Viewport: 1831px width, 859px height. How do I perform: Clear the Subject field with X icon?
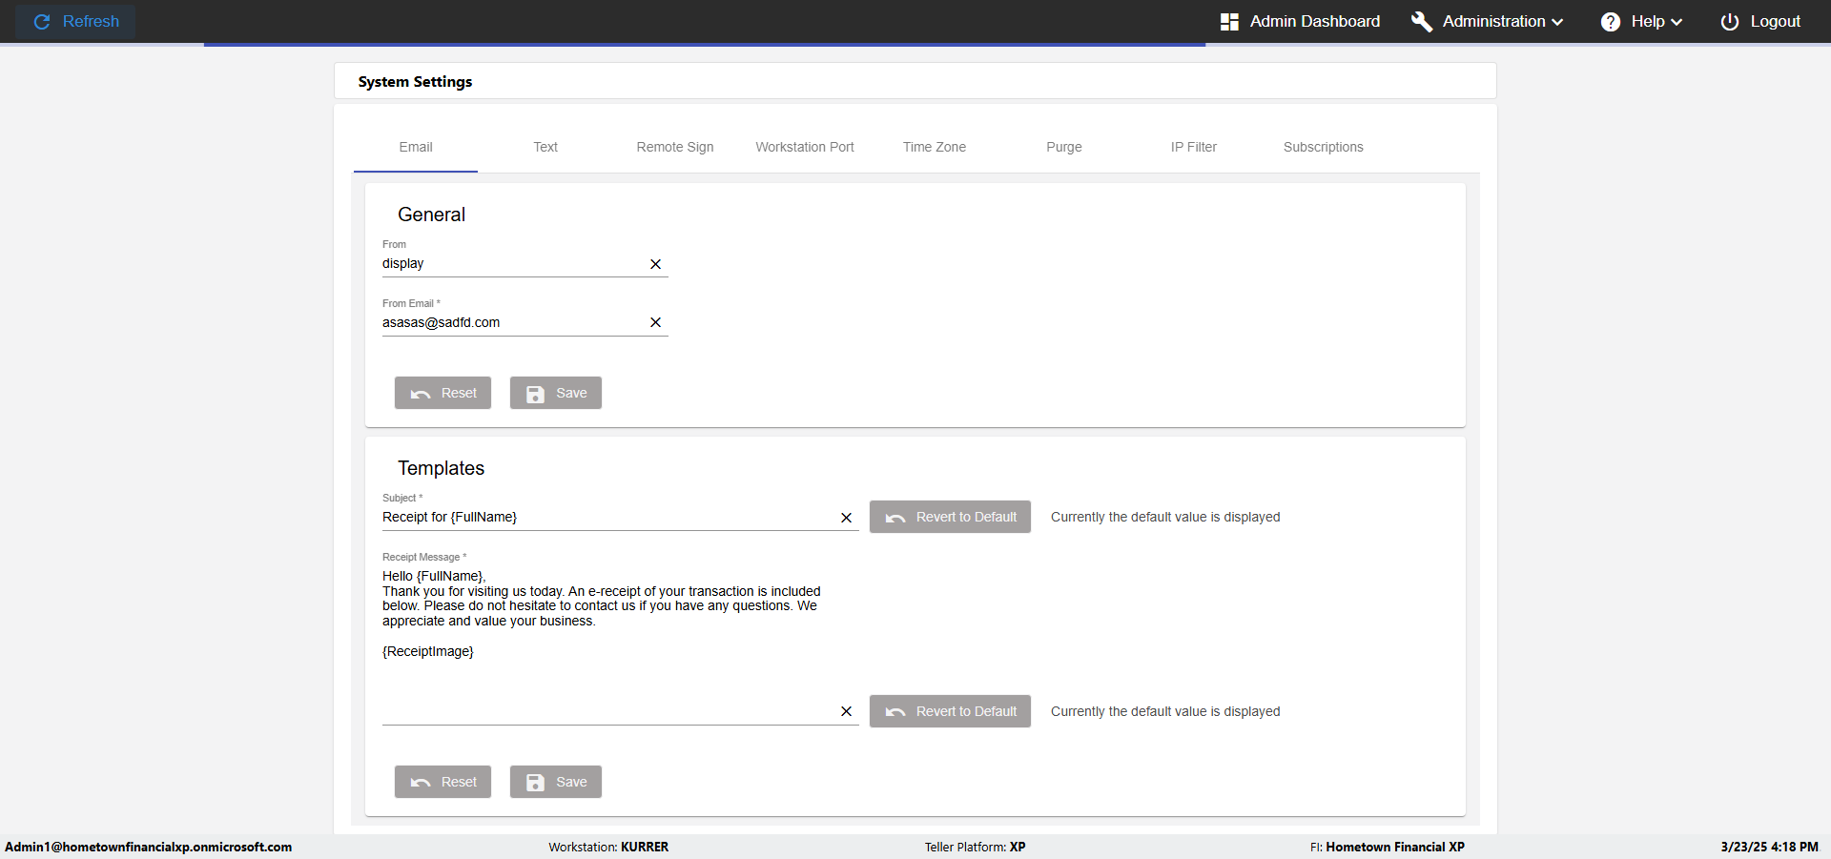pos(846,518)
